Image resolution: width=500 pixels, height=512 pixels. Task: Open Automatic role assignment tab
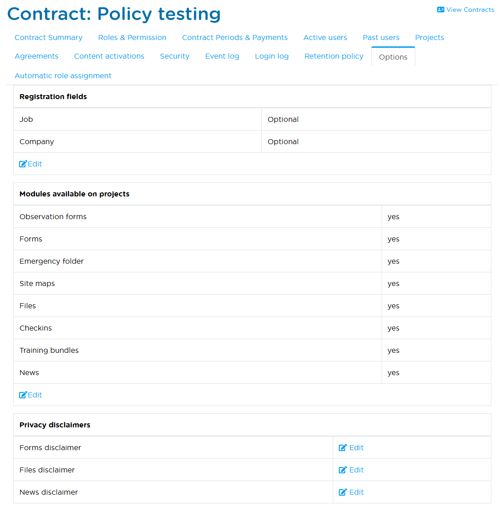pos(63,76)
